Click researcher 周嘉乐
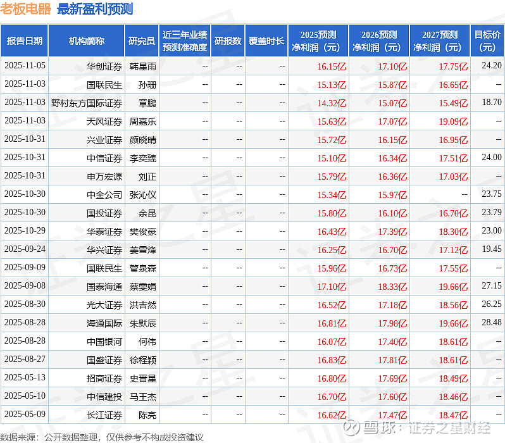The width and height of the screenshot is (505, 443). pos(142,122)
